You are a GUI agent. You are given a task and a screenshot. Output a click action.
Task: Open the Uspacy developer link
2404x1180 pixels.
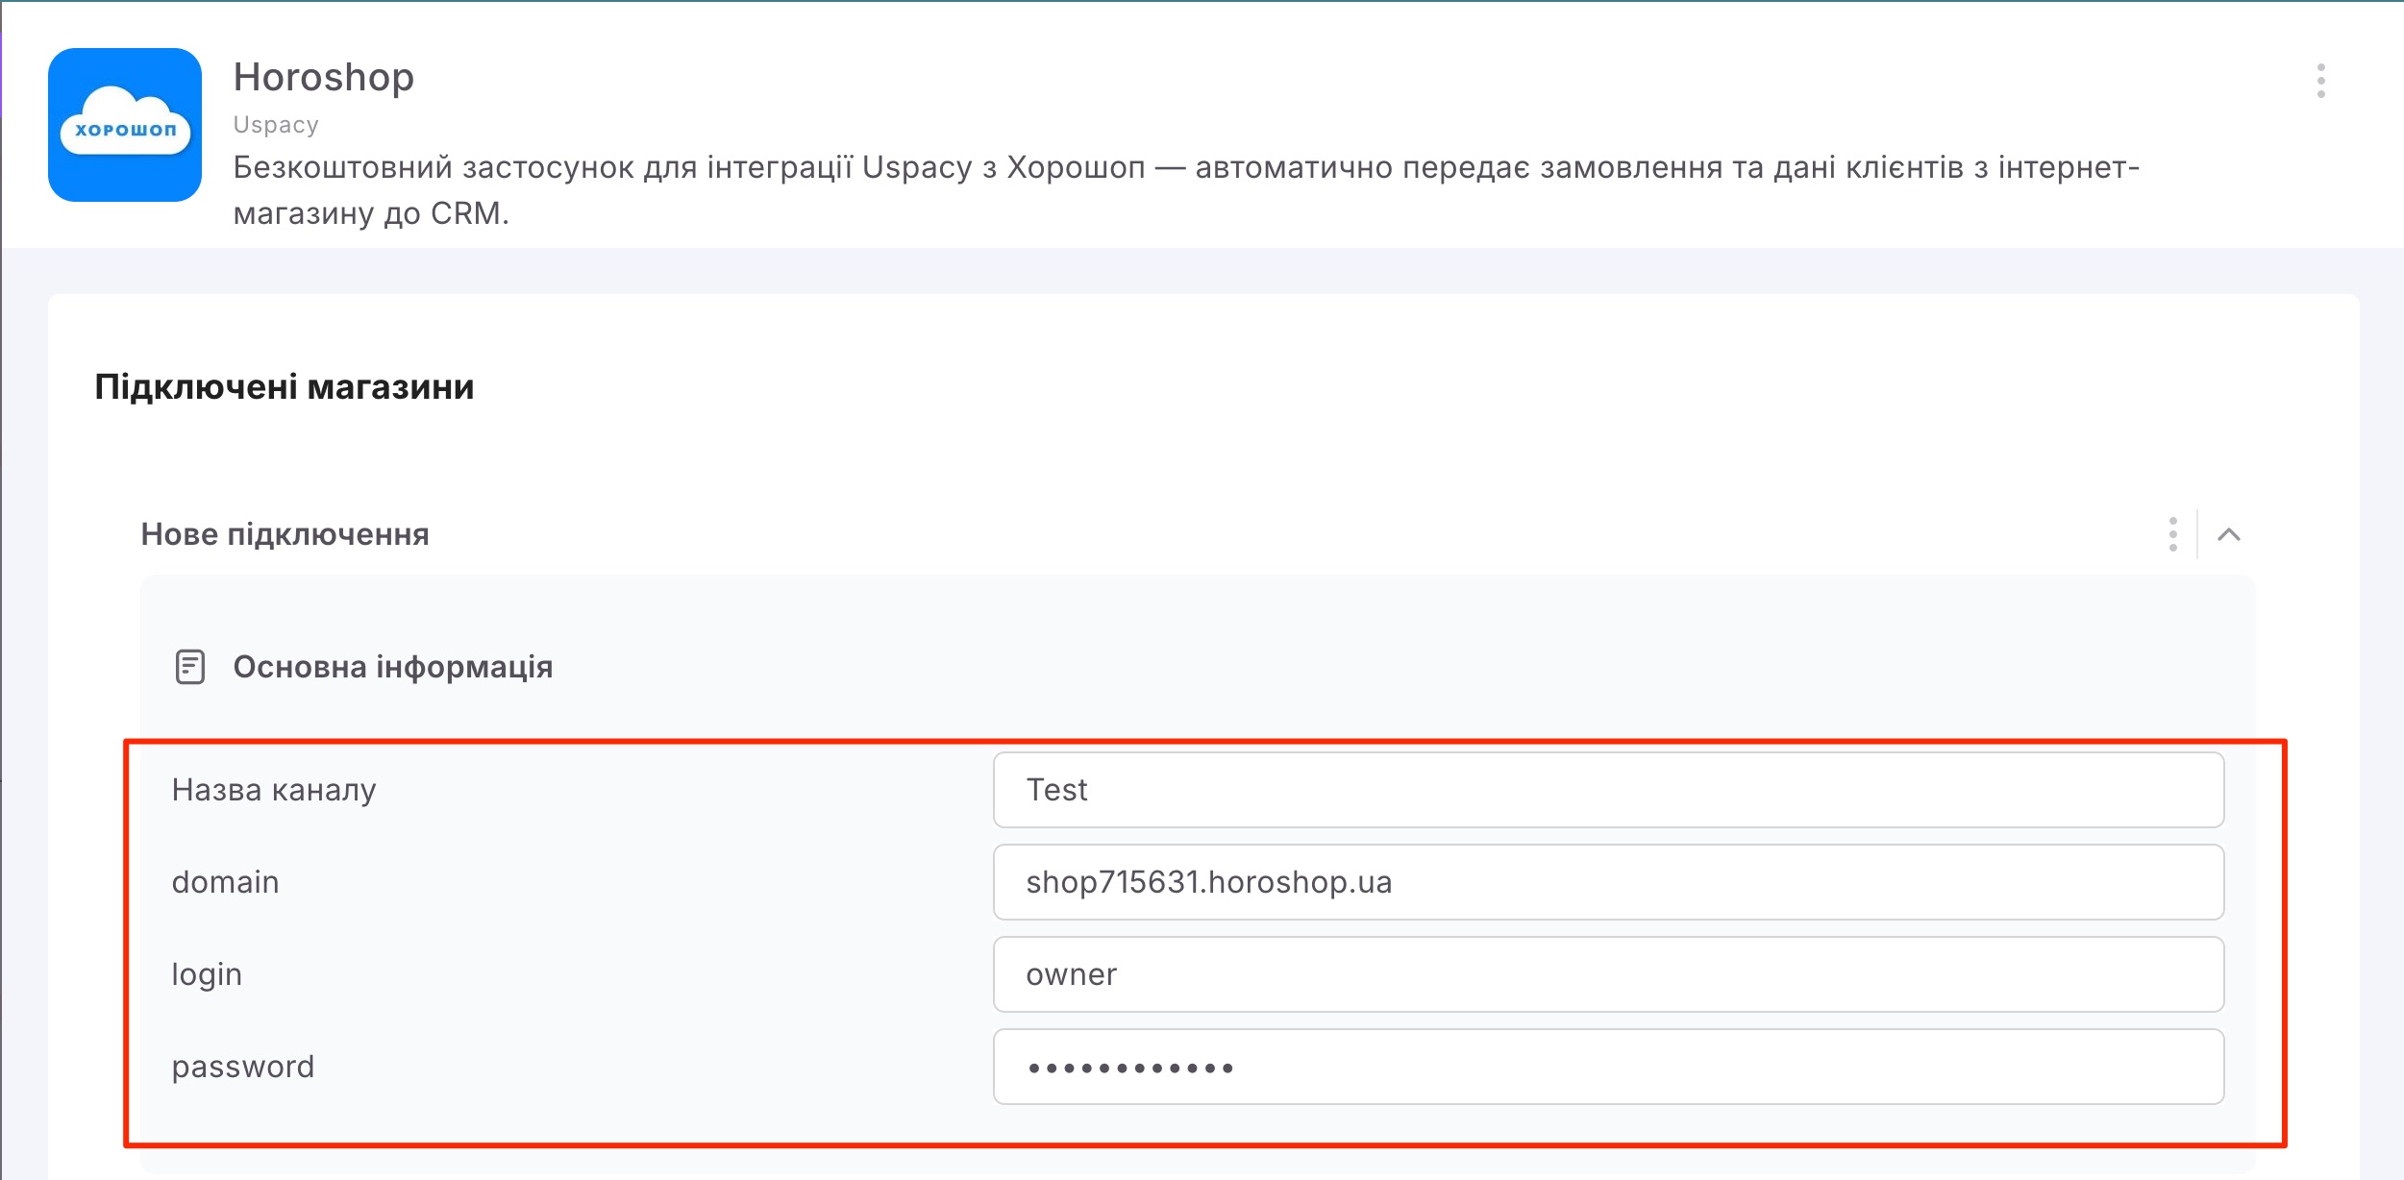pyautogui.click(x=276, y=125)
